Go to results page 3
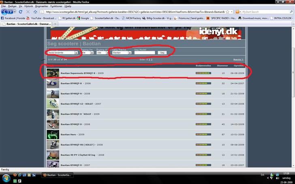The image size is (295, 184). (152, 59)
